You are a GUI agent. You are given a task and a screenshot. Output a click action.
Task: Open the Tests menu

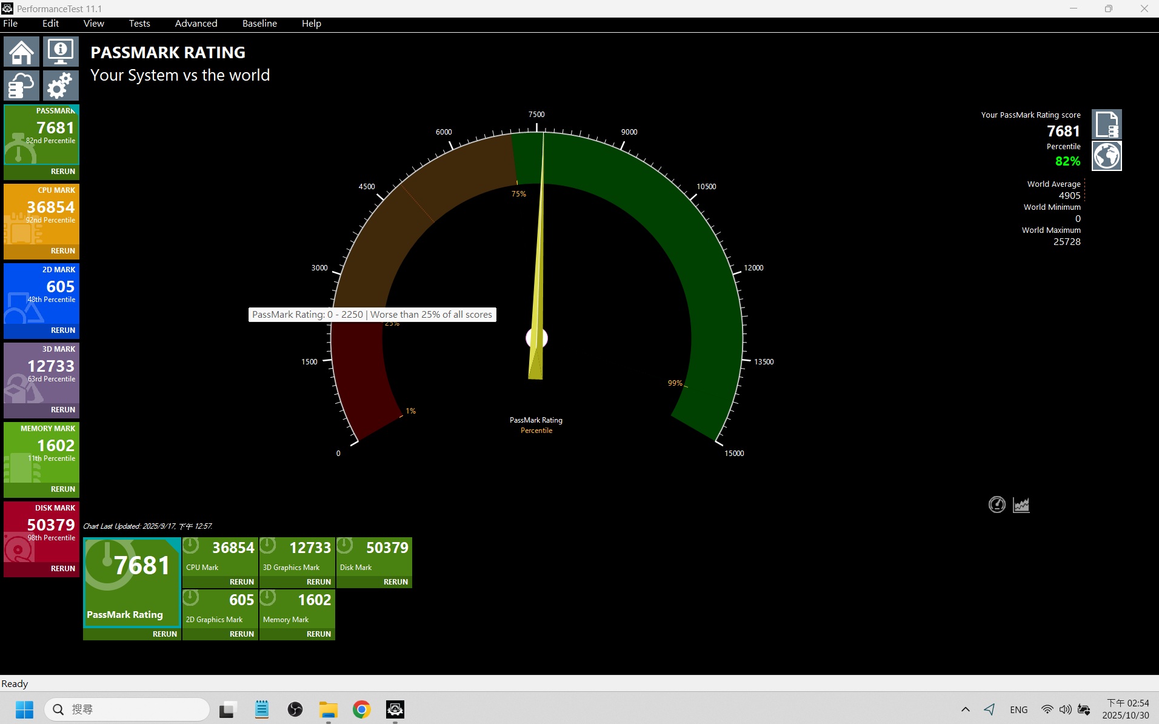pyautogui.click(x=139, y=23)
